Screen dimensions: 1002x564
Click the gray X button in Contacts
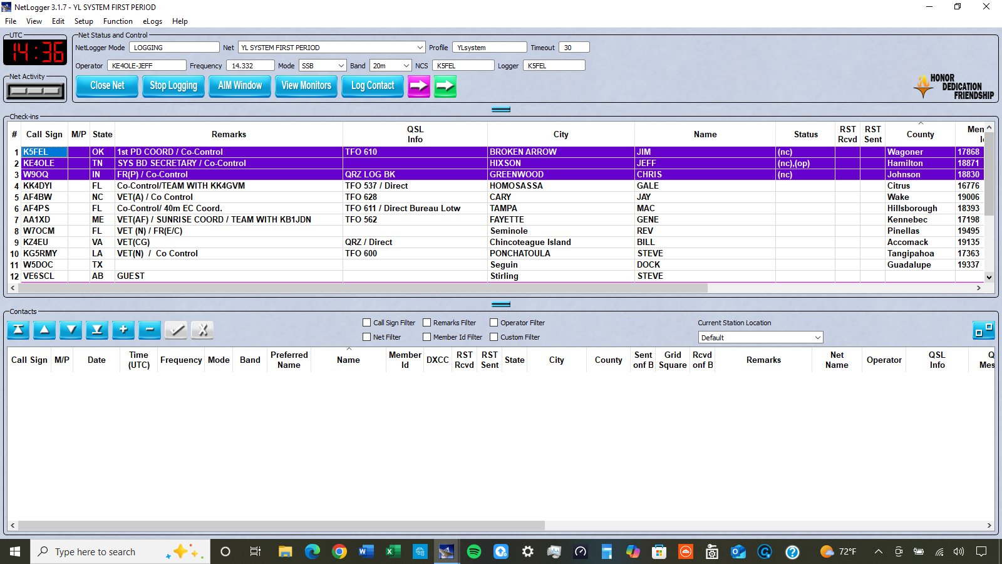coord(202,330)
